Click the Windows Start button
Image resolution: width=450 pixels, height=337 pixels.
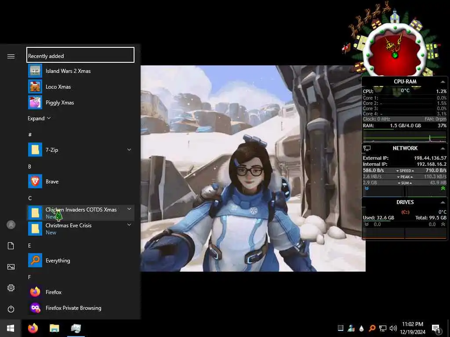[11, 328]
